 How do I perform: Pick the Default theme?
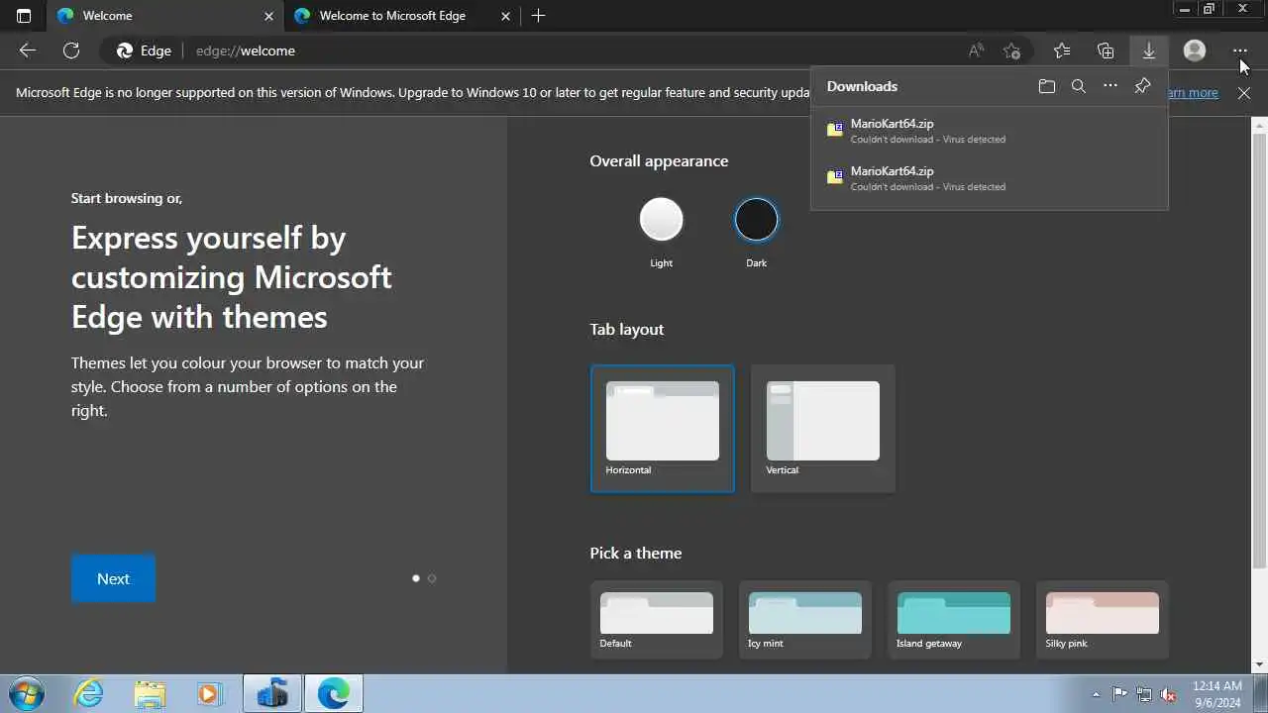pos(657,620)
